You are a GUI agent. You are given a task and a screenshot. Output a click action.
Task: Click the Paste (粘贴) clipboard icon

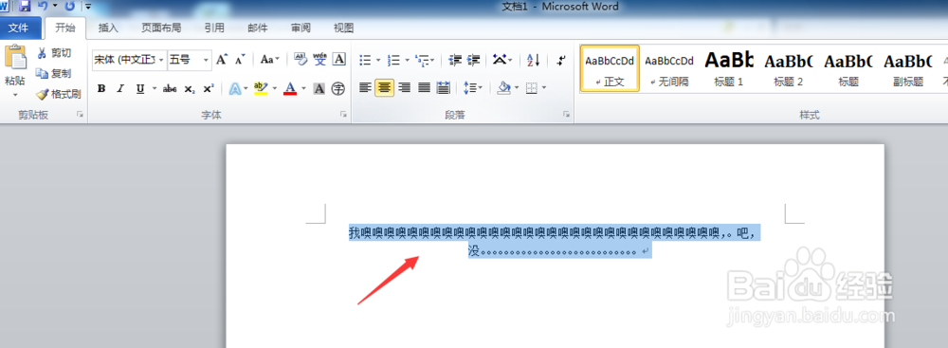click(15, 58)
